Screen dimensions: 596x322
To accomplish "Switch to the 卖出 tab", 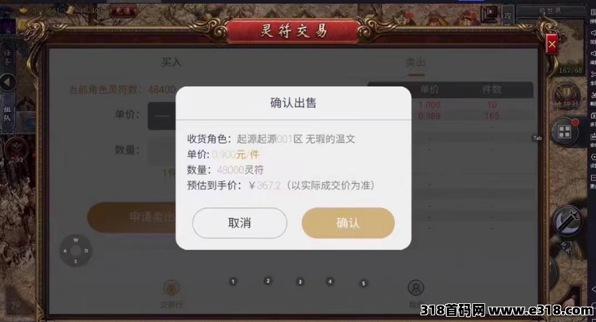I will (x=416, y=62).
